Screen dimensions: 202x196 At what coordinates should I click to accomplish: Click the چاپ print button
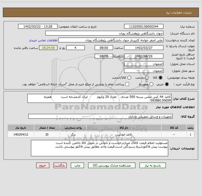pos(77,165)
